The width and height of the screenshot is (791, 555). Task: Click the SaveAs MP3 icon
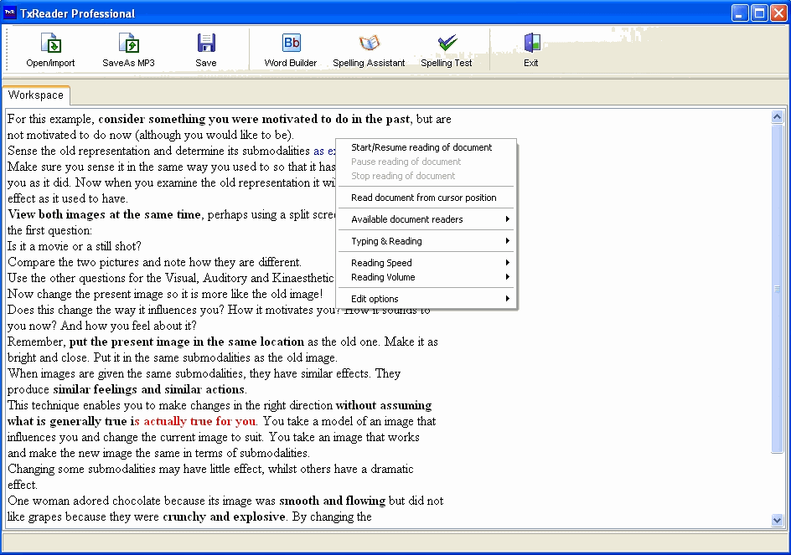coord(128,44)
